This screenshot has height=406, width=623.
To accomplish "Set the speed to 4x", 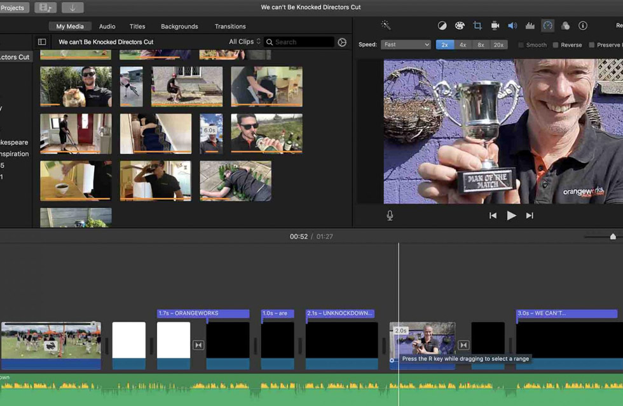I will [x=463, y=45].
